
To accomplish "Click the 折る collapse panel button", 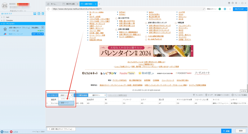I will pyautogui.click(x=244, y=91).
